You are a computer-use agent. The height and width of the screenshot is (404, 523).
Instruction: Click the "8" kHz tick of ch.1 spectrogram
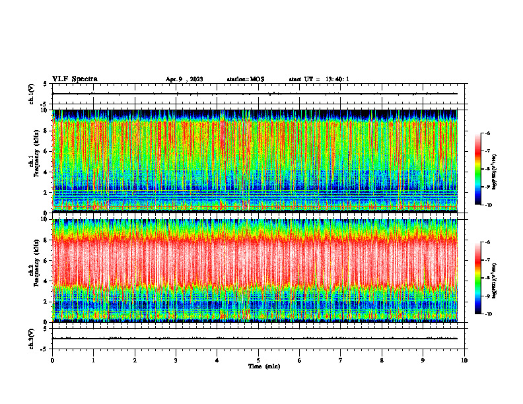[45, 131]
